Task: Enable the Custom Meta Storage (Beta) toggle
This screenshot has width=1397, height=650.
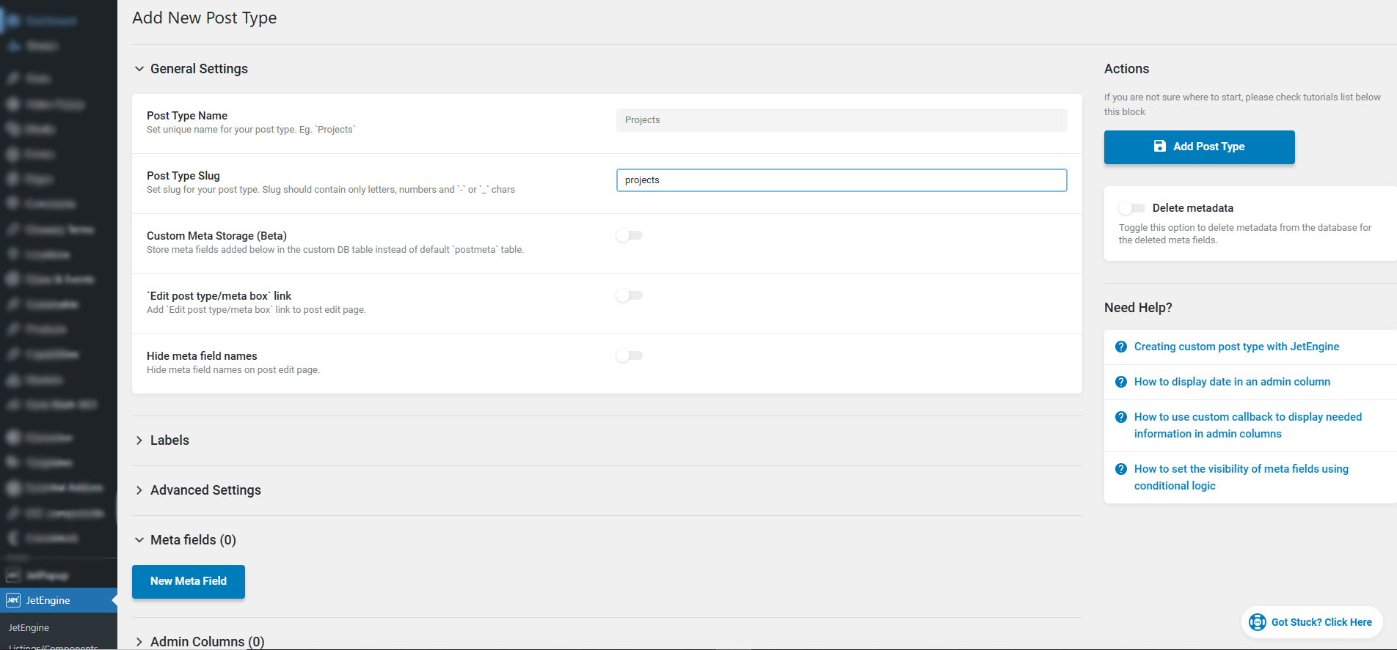Action: click(629, 235)
